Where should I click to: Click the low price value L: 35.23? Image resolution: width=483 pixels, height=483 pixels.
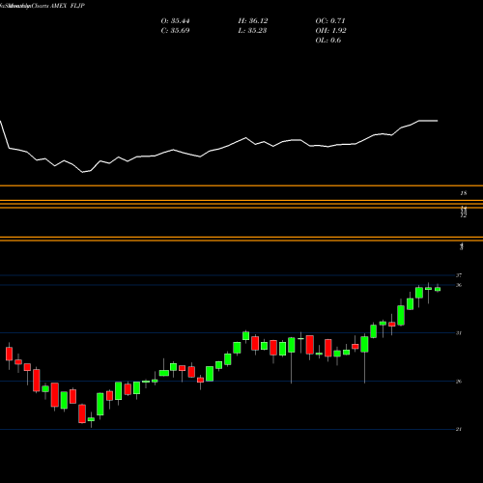point(252,31)
